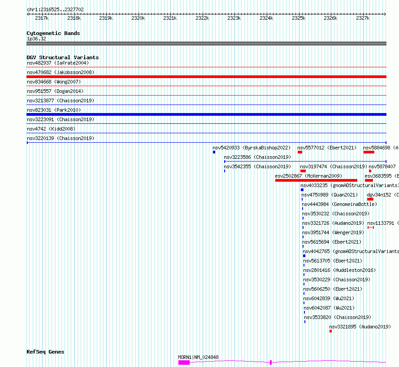
Task: Click nsv3213877 (Chaisson2019) label
Action: (x=61, y=100)
